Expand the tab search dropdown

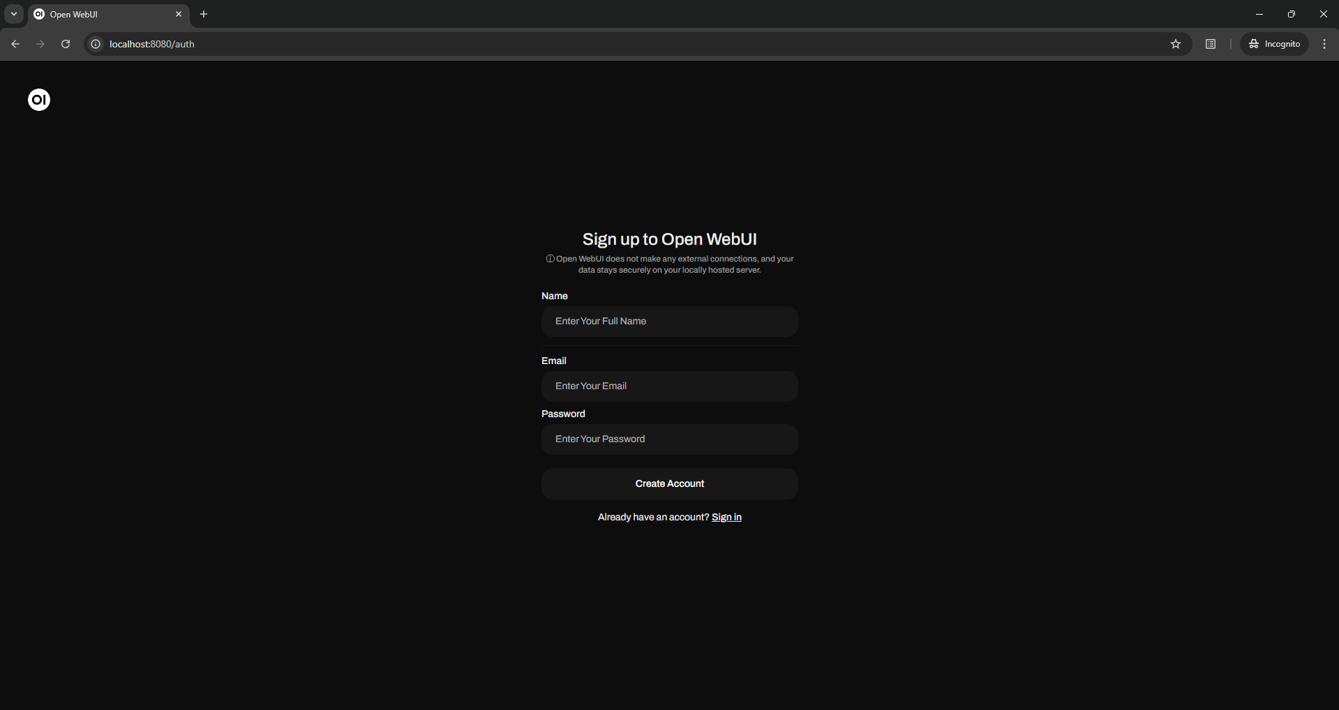click(14, 14)
